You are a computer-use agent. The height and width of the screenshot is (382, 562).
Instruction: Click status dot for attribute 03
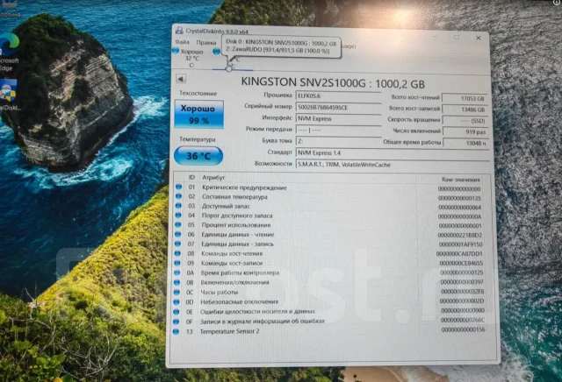(x=178, y=206)
